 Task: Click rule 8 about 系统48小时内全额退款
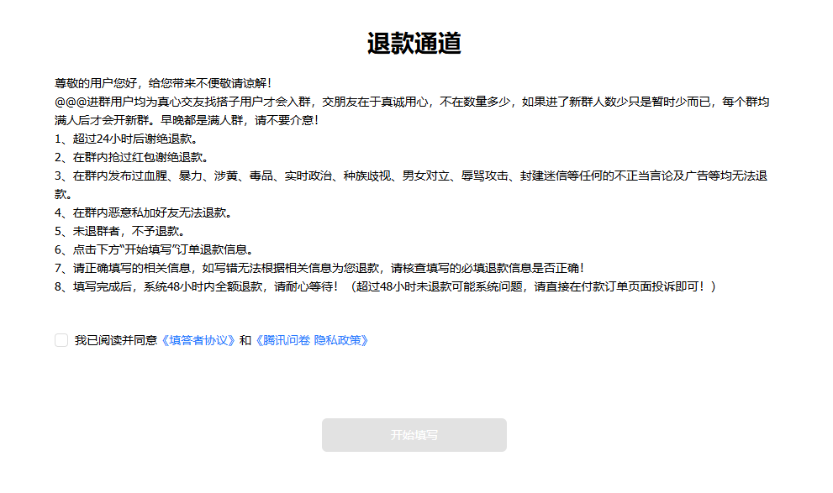tap(193, 286)
